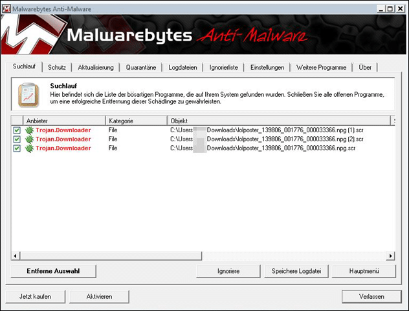The image size is (409, 311).
Task: Show the Weitere Programme tab
Action: [x=322, y=67]
